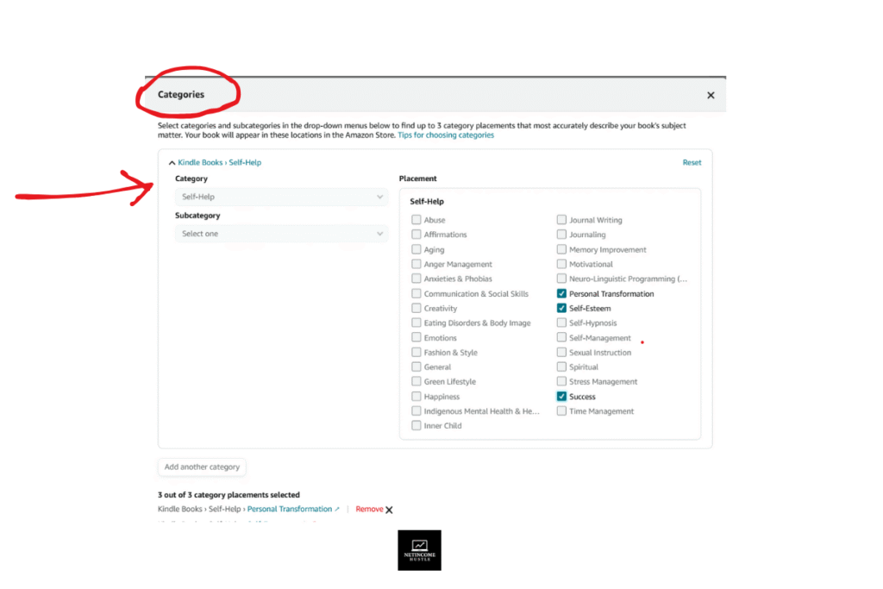Check the Time Management checkbox
The width and height of the screenshot is (883, 589).
pos(561,411)
